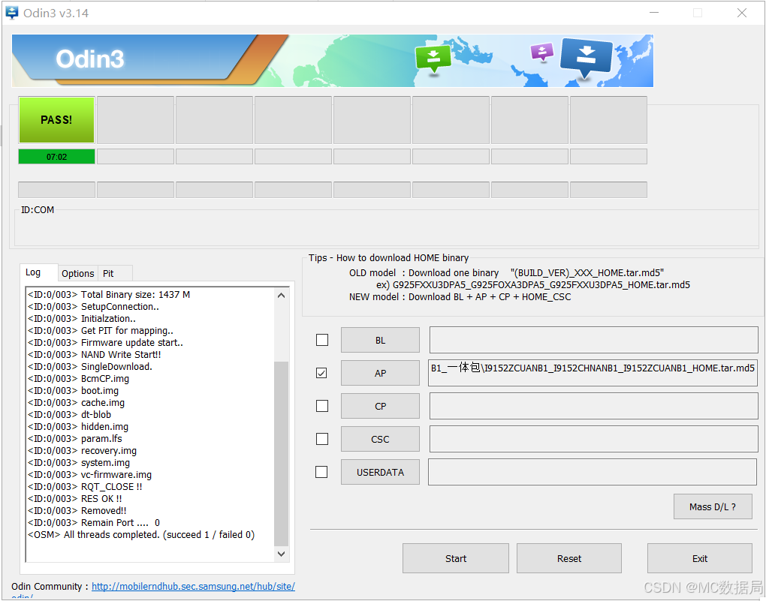The width and height of the screenshot is (766, 601).
Task: Click the CSC file path field
Action: coord(593,439)
